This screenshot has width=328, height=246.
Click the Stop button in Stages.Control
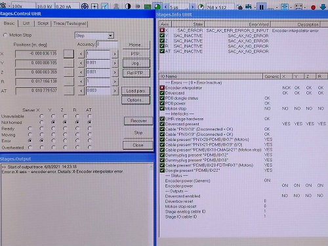click(x=138, y=133)
